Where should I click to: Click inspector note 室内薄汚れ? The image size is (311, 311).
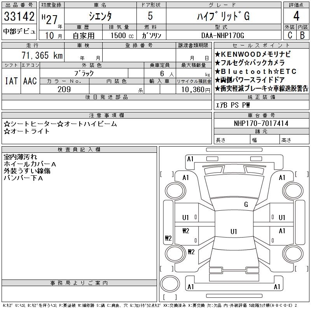point(20,157)
